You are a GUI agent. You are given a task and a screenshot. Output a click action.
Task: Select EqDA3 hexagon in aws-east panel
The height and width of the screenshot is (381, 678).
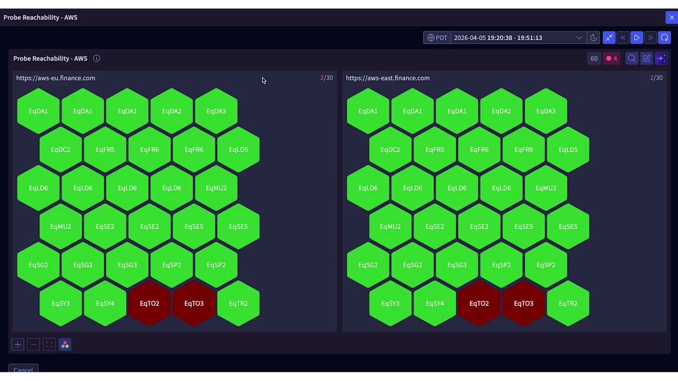[546, 111]
